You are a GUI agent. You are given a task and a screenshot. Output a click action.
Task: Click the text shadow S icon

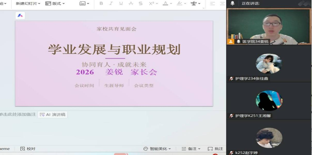click(x=141, y=4)
